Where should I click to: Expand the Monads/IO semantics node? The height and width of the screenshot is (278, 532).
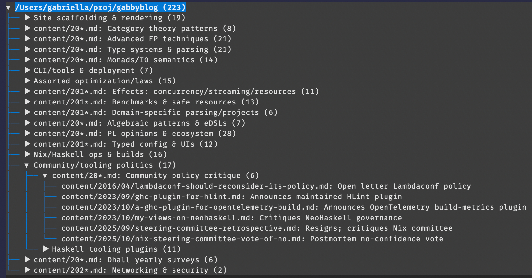pos(28,60)
